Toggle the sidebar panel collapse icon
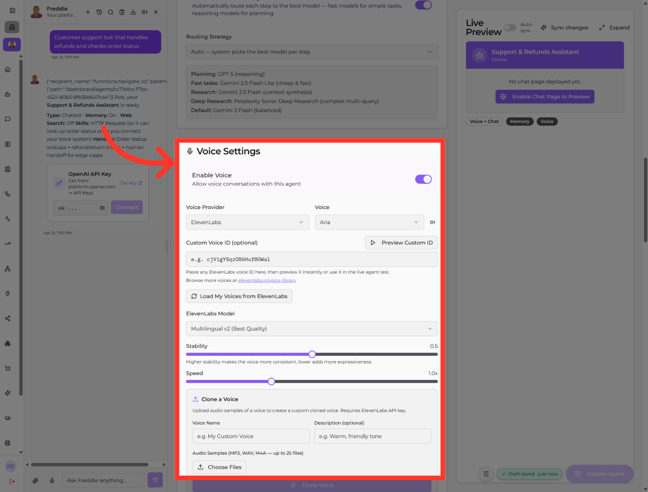This screenshot has height=492, width=648. (x=12, y=10)
